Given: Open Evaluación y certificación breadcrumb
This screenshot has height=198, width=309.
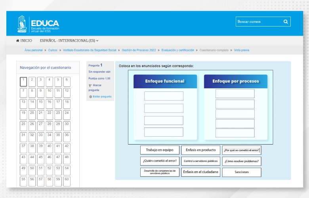Looking at the screenshot, I should (177, 50).
